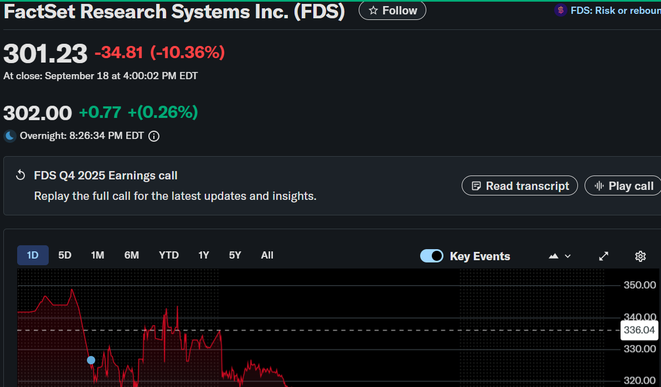Screen dimensions: 661x387
Task: Click the (-10.36%) percent change
Action: (188, 53)
